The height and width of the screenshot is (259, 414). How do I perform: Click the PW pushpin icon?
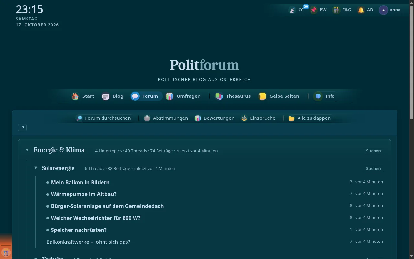314,10
